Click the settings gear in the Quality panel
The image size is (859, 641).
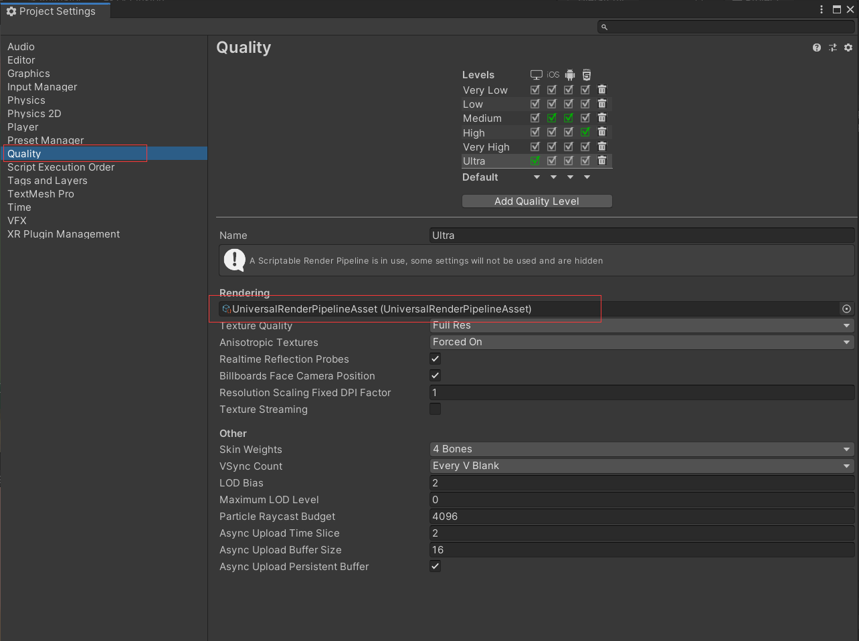848,48
